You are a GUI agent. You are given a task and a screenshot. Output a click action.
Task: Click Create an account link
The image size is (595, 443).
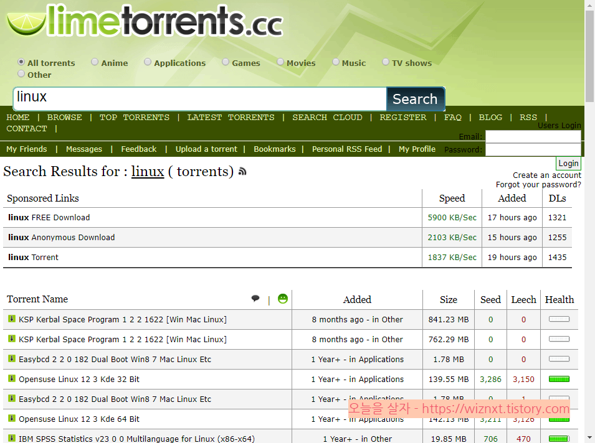(547, 175)
